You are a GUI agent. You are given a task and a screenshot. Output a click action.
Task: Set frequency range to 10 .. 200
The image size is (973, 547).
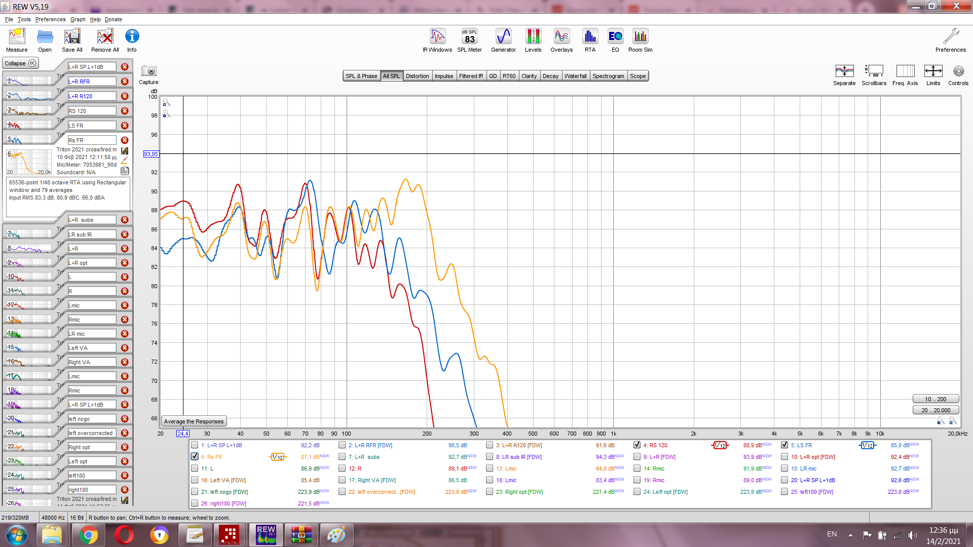[x=935, y=399]
